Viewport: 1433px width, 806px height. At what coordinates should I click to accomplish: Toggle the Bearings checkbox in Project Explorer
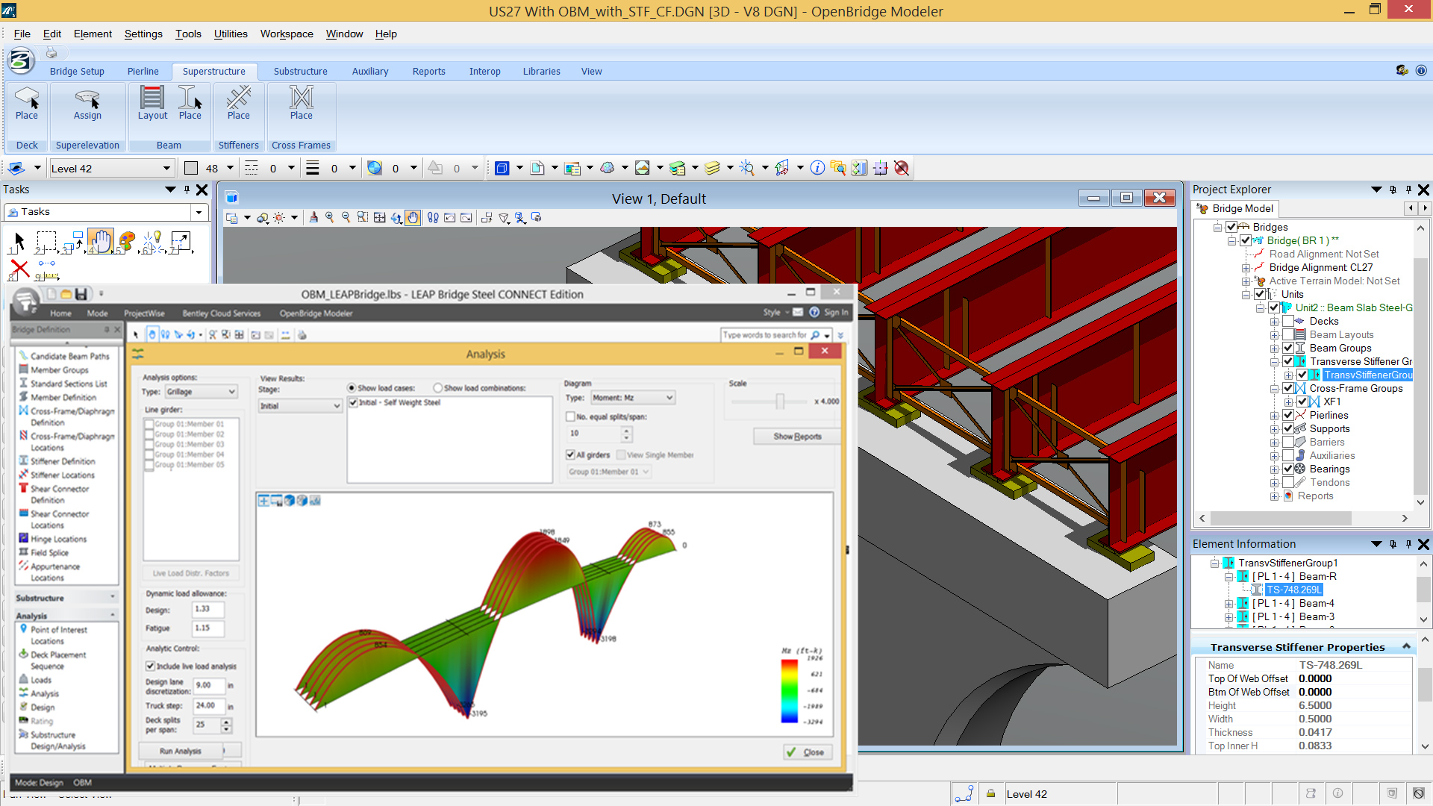click(x=1288, y=469)
